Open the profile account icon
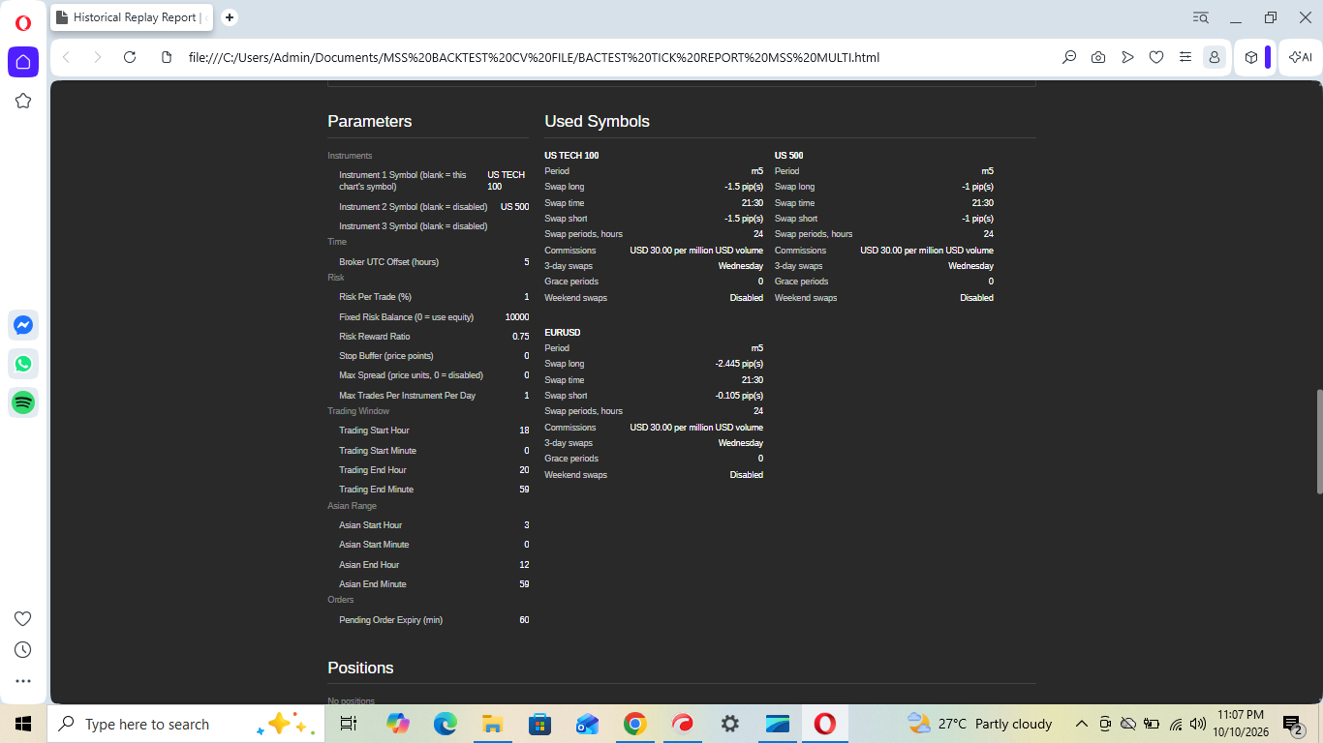 coord(1214,57)
